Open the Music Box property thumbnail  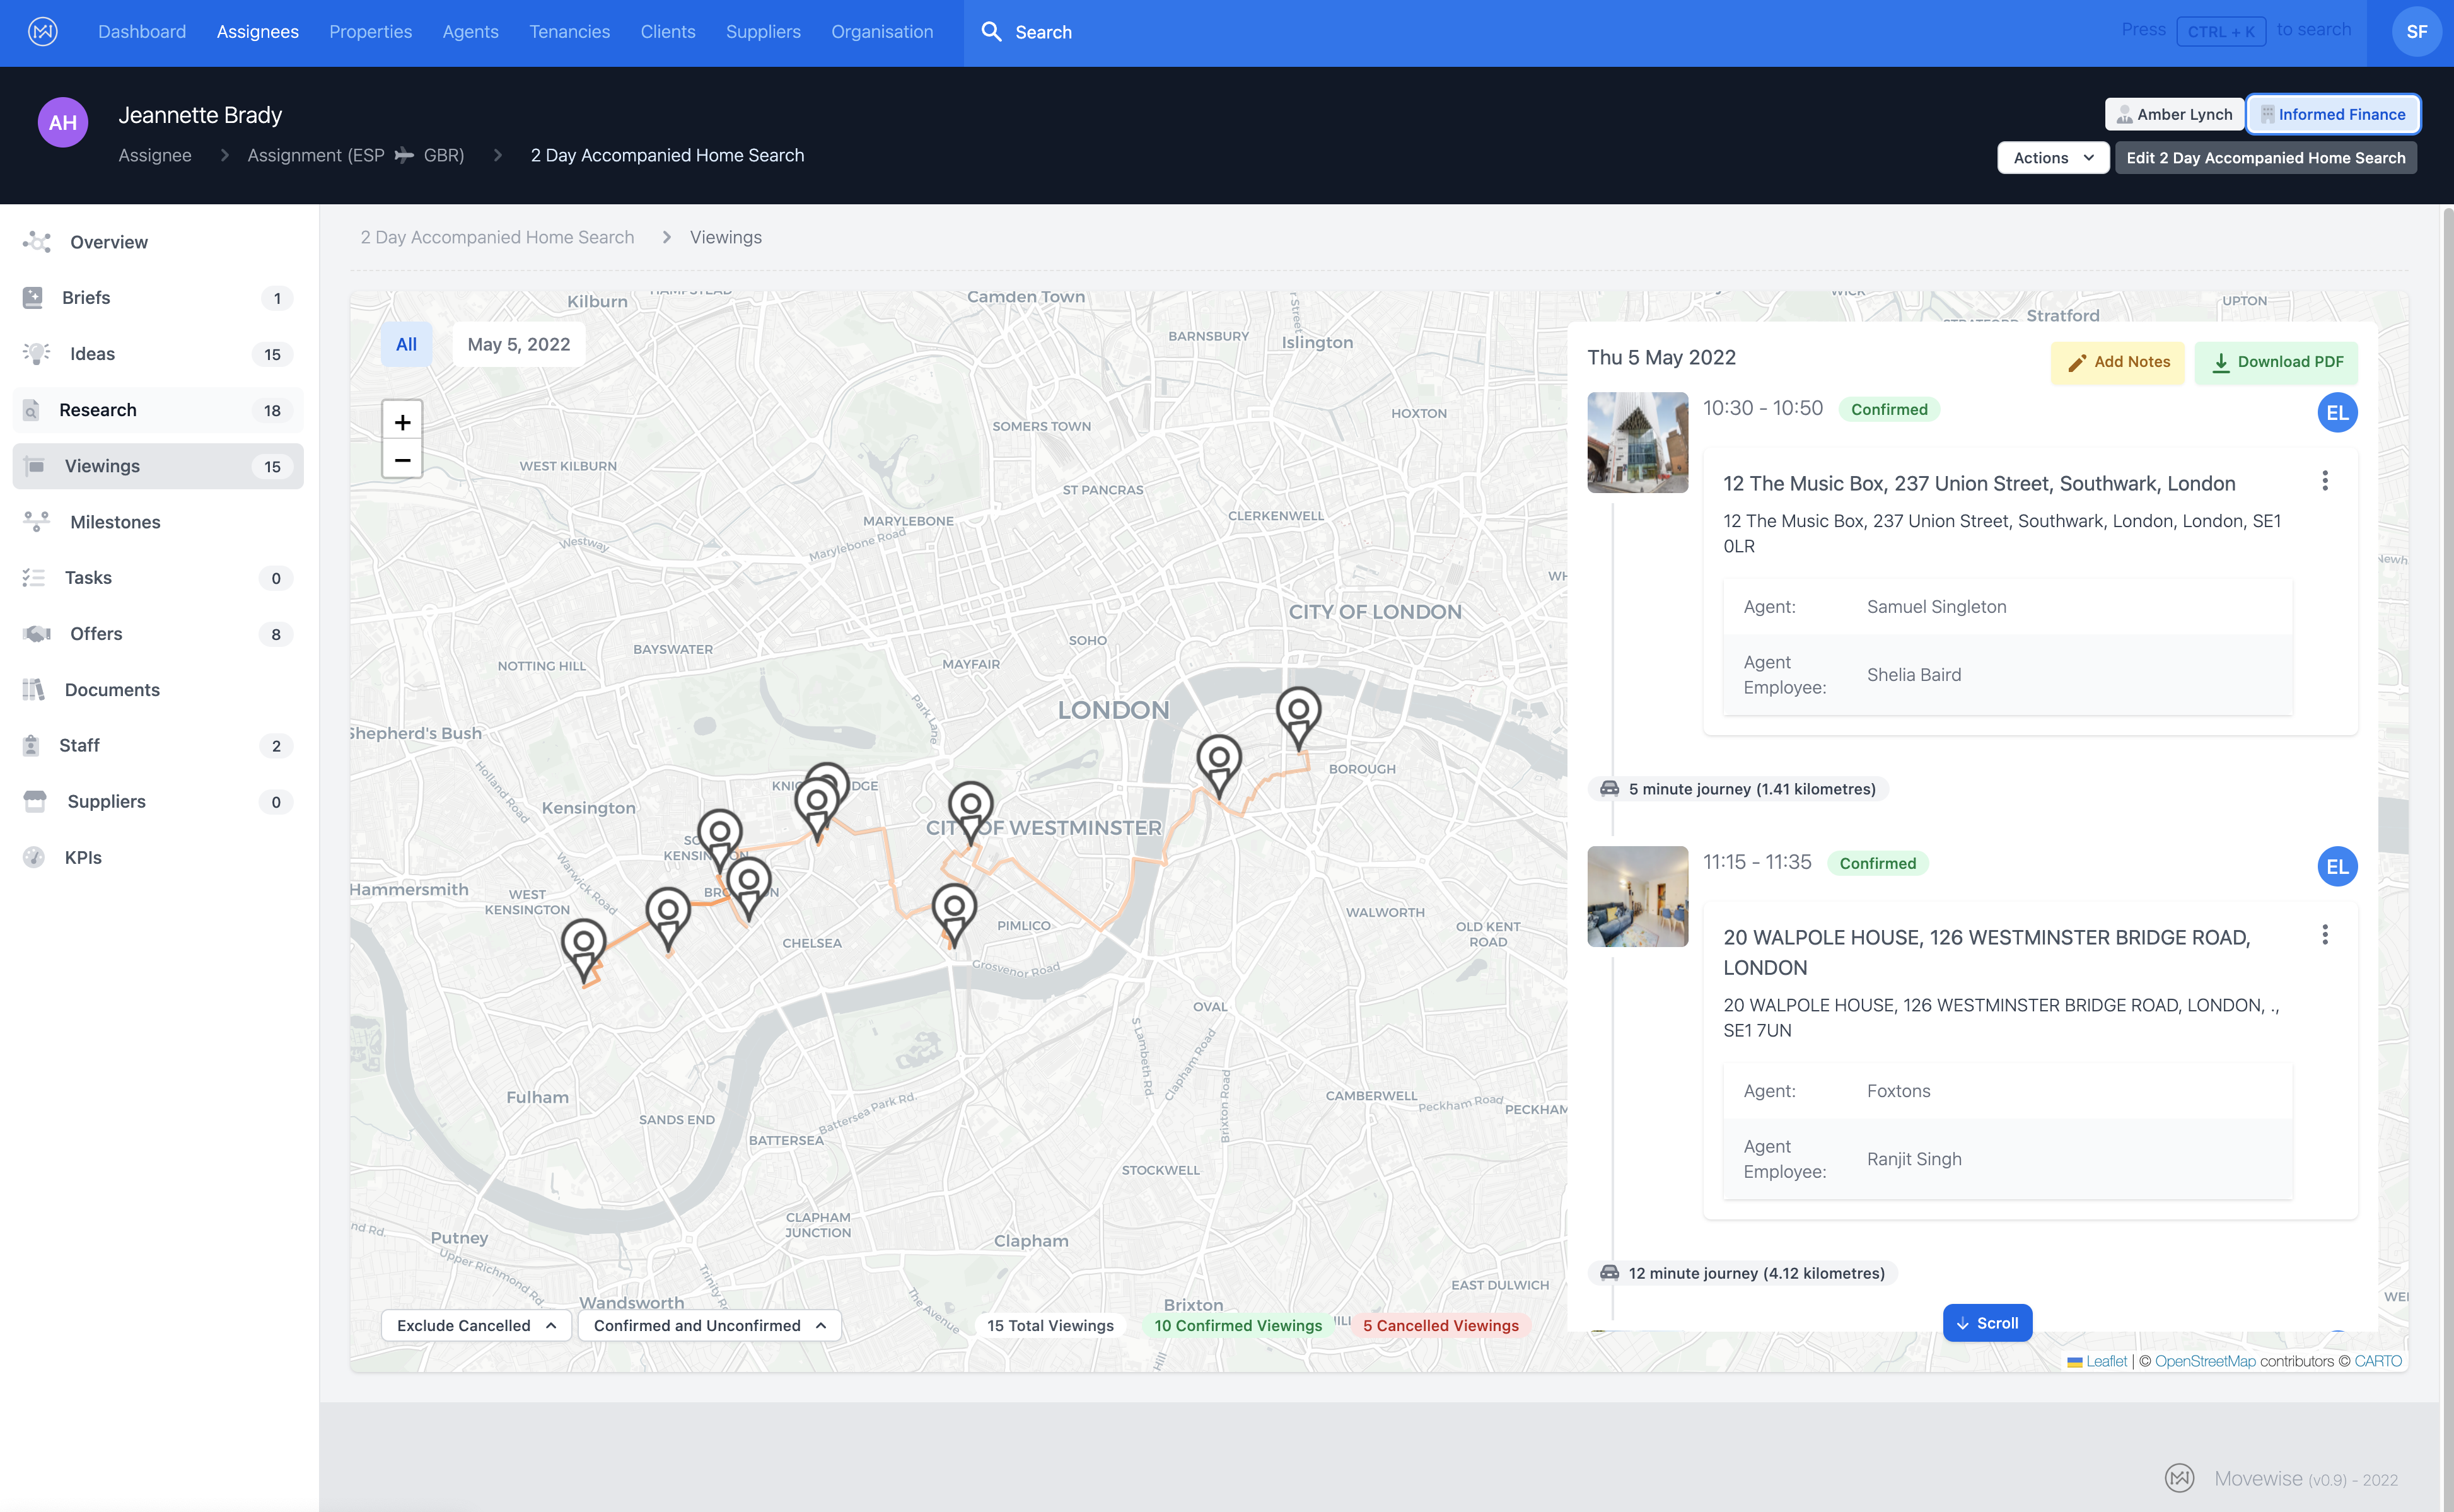click(x=1637, y=442)
